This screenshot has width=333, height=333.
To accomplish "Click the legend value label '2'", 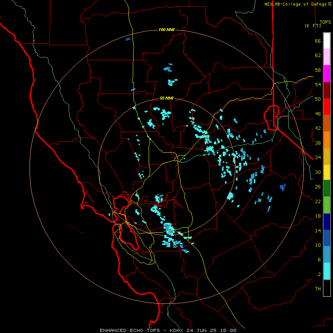I will (319, 275).
